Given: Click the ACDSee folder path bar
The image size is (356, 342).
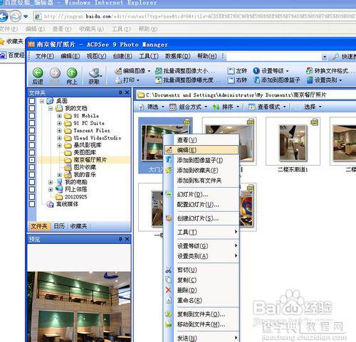Looking at the screenshot, I should click(246, 95).
